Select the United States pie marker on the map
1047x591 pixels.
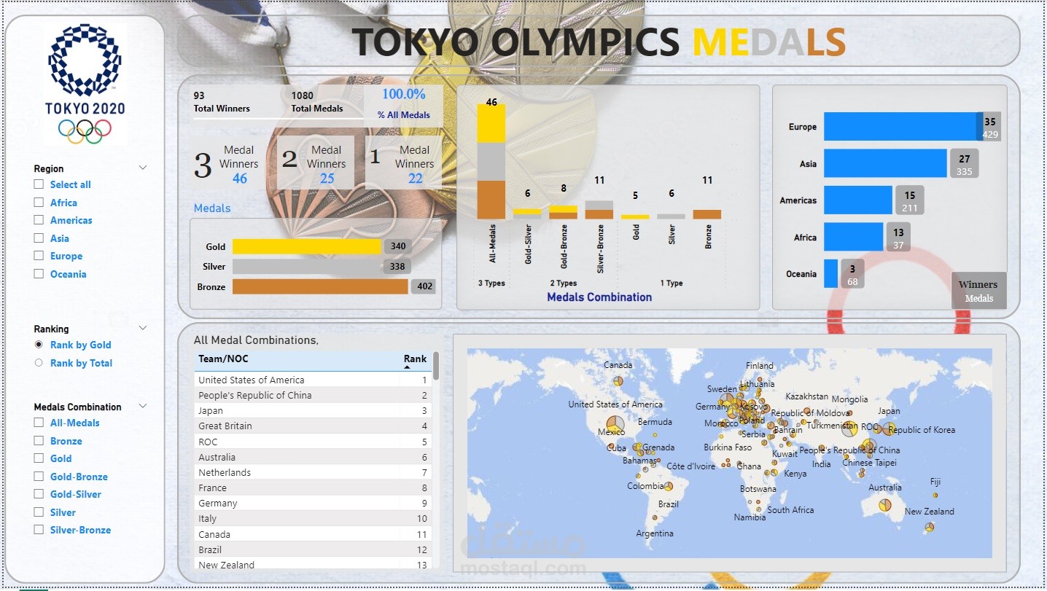click(615, 424)
